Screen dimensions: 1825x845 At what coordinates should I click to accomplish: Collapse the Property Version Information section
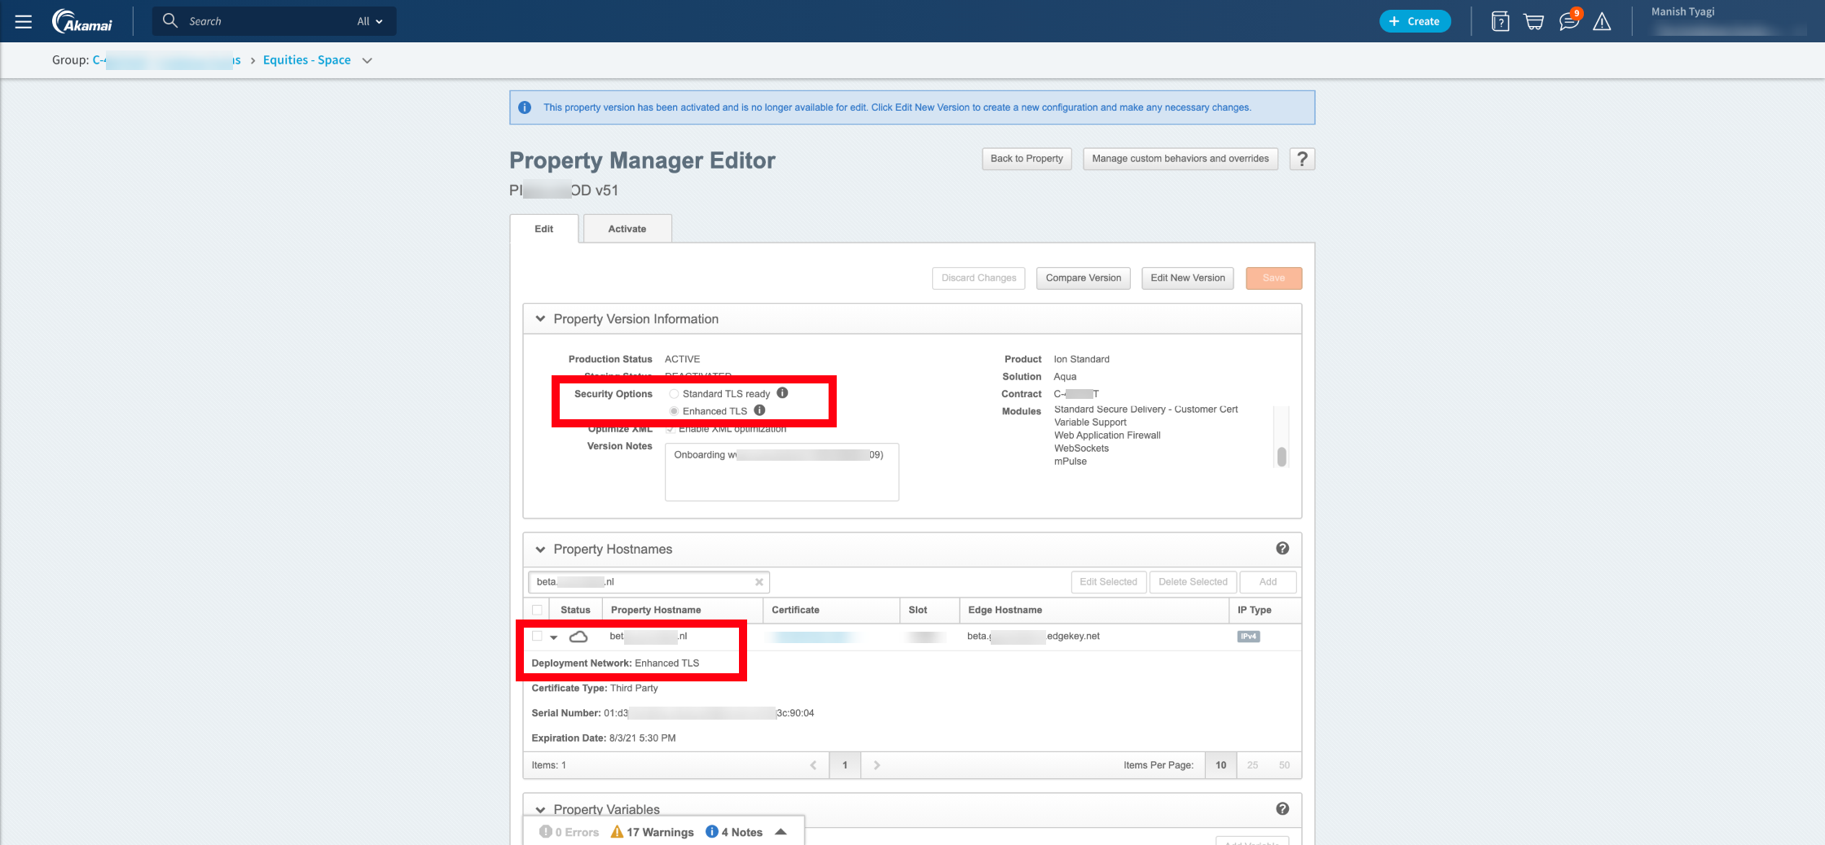tap(540, 319)
